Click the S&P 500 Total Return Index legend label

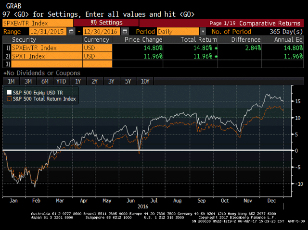coord(44,99)
